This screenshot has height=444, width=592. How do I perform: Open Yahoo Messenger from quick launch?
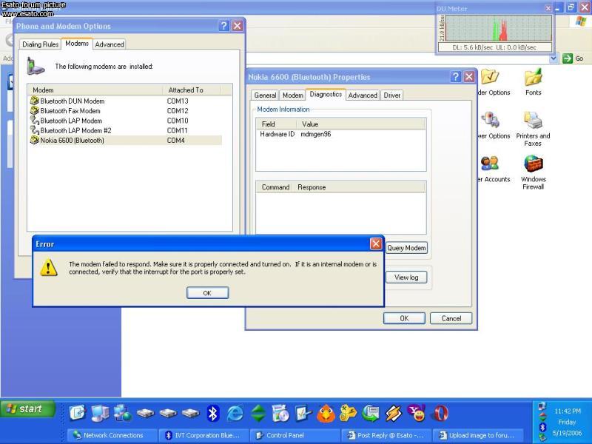(x=417, y=413)
